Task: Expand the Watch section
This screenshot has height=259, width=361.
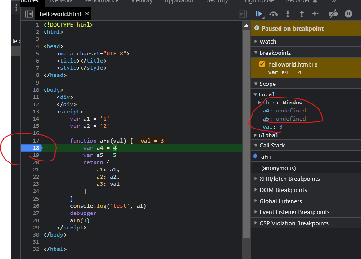Action: [268, 41]
